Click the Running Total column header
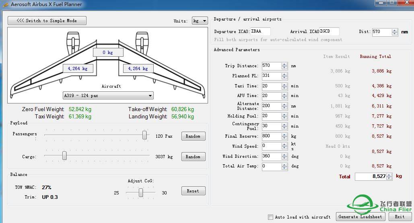 [x=375, y=56]
